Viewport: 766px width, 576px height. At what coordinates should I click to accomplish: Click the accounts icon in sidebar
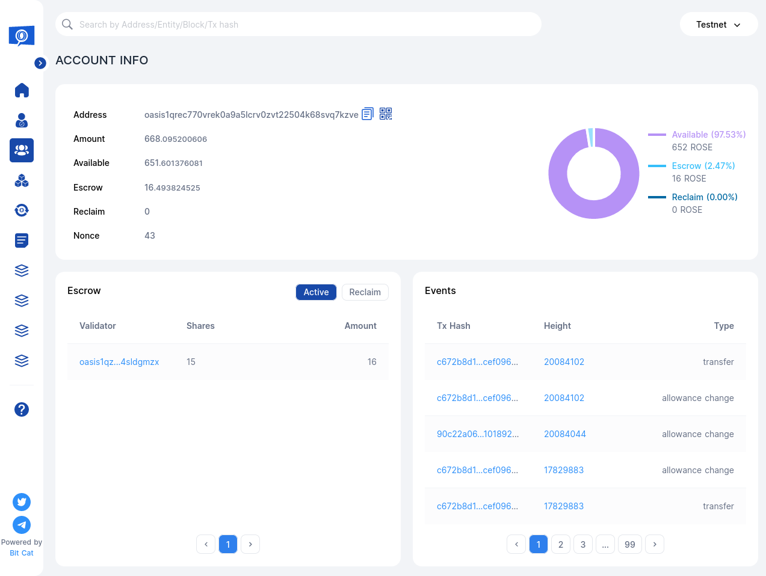22,150
